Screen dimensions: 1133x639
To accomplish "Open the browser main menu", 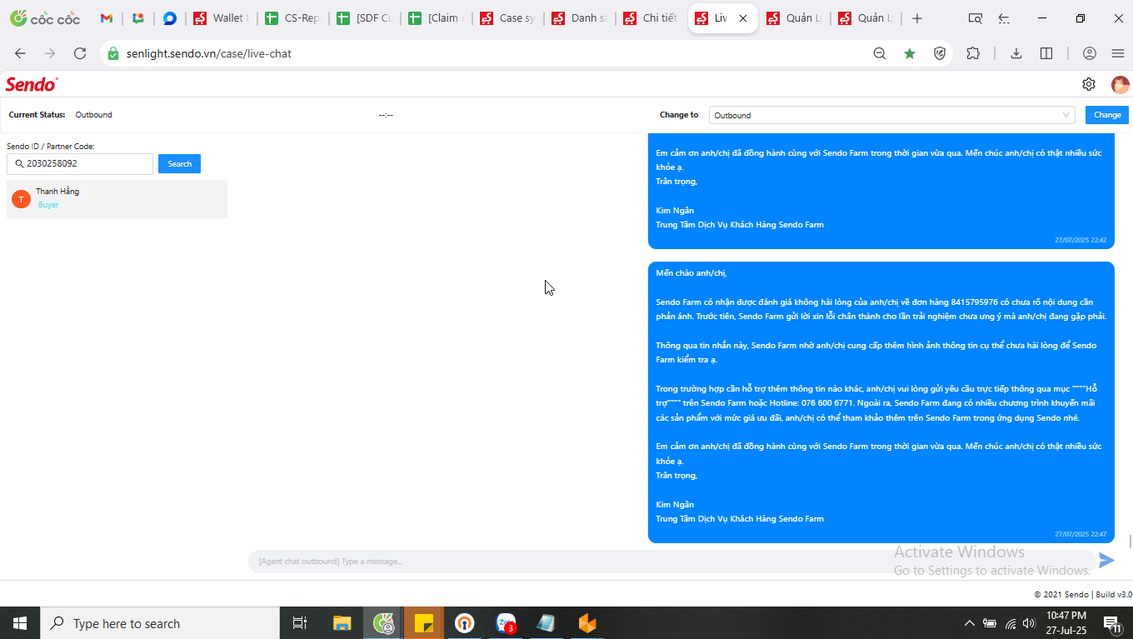I will [x=1118, y=53].
